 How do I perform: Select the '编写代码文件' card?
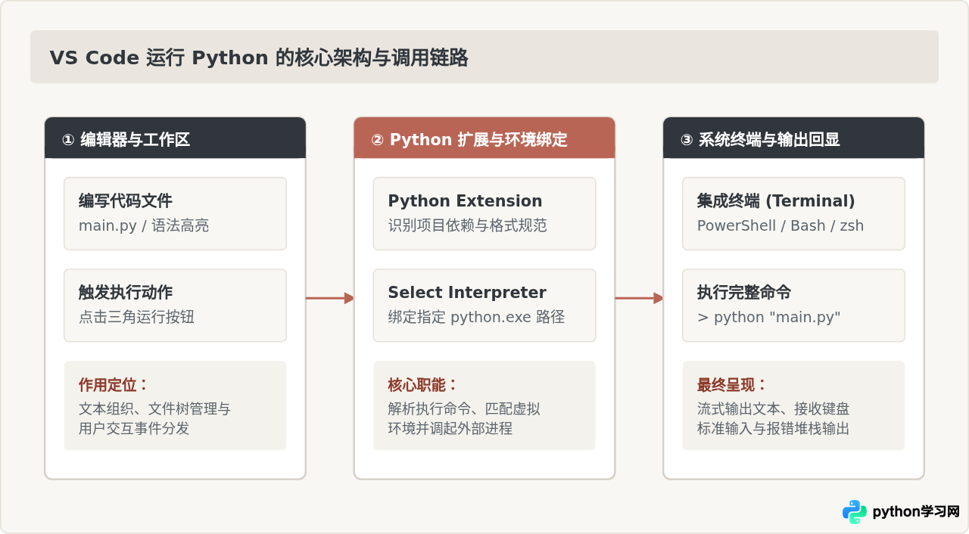point(175,213)
